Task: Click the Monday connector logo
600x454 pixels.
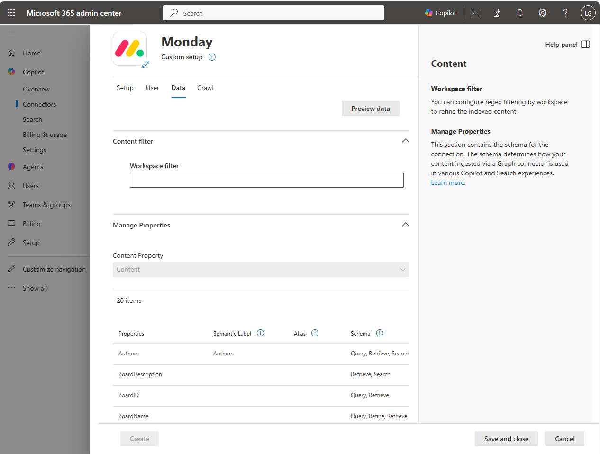Action: click(x=129, y=48)
